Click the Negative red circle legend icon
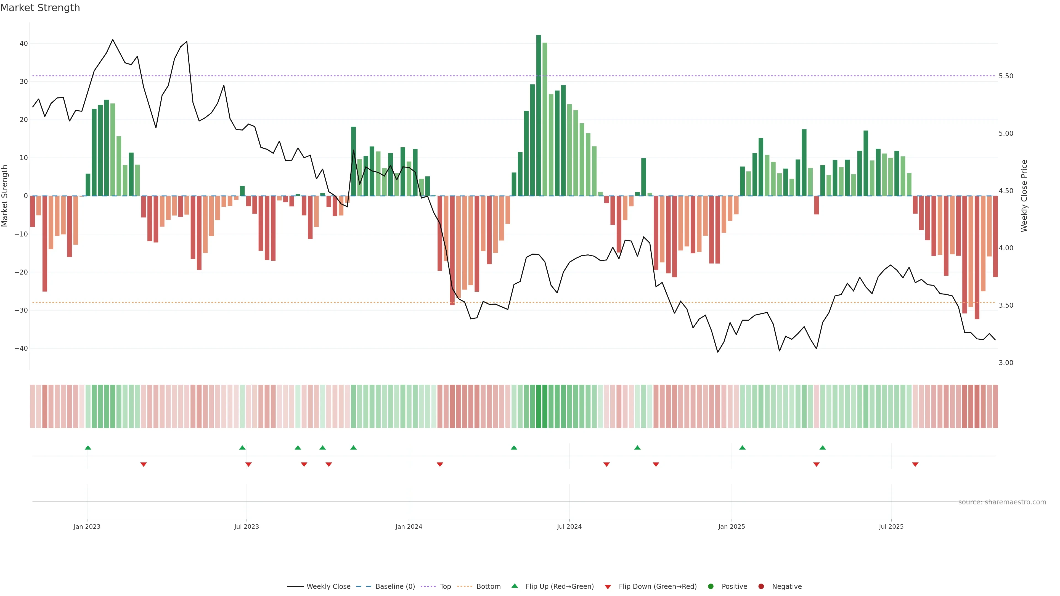The image size is (1060, 596). (x=761, y=587)
